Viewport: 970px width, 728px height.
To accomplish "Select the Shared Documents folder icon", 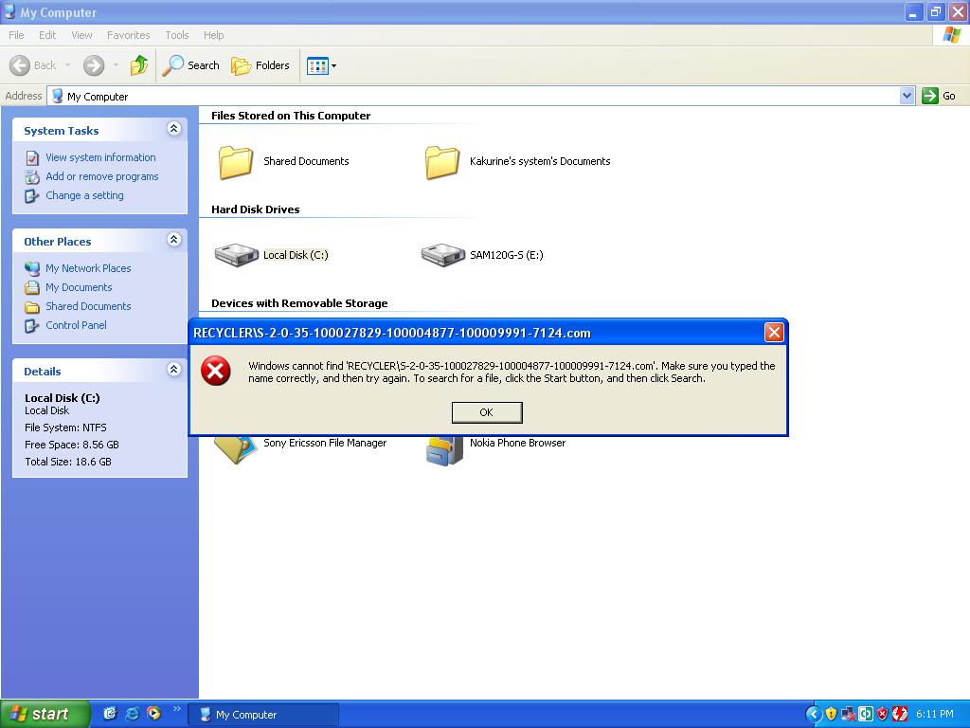I will (236, 162).
